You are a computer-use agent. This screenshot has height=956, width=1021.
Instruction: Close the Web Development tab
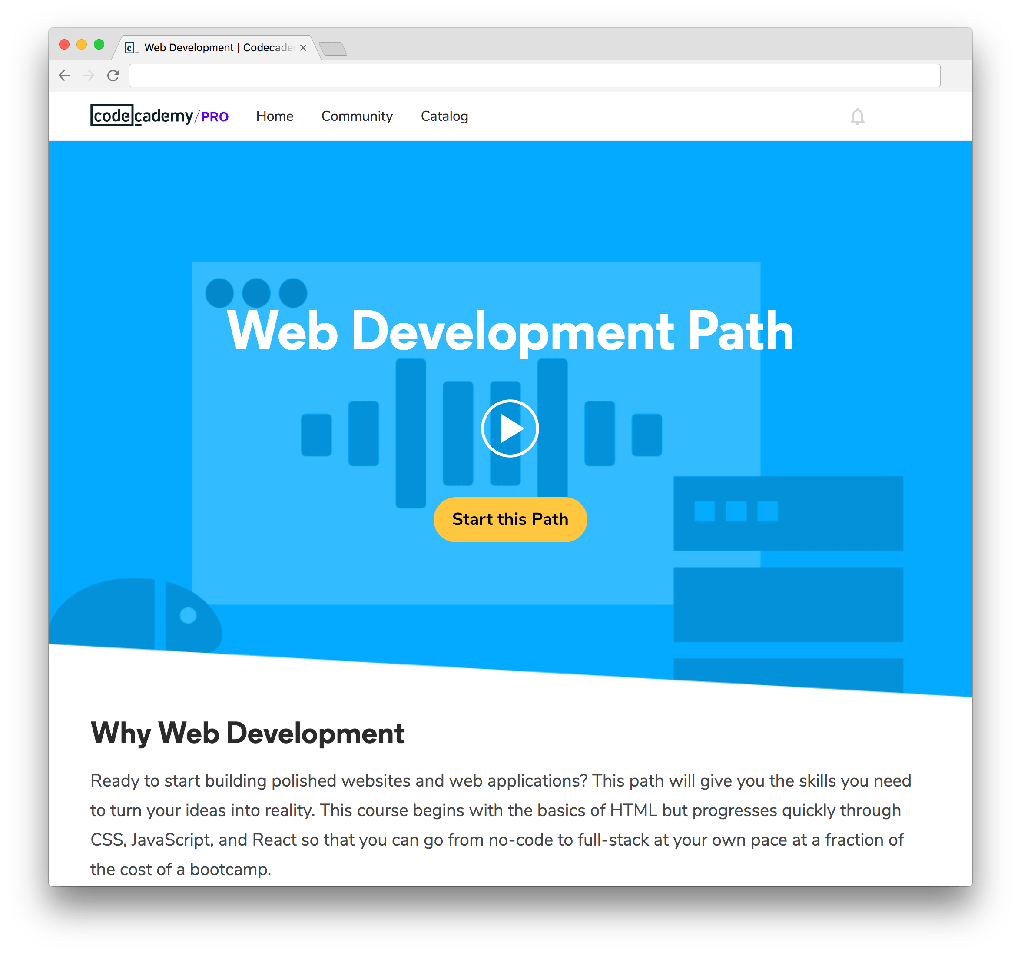pos(303,48)
